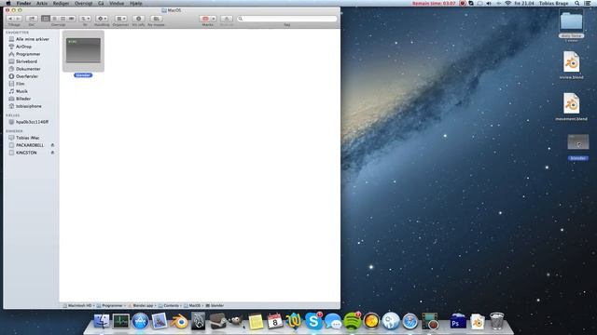Open the Action gear dropdown

tap(102, 19)
